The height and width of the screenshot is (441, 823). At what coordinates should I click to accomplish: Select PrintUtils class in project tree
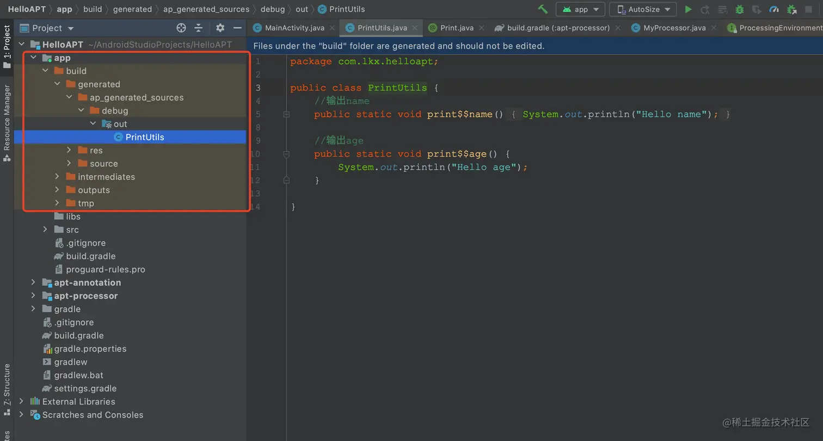click(x=130, y=137)
